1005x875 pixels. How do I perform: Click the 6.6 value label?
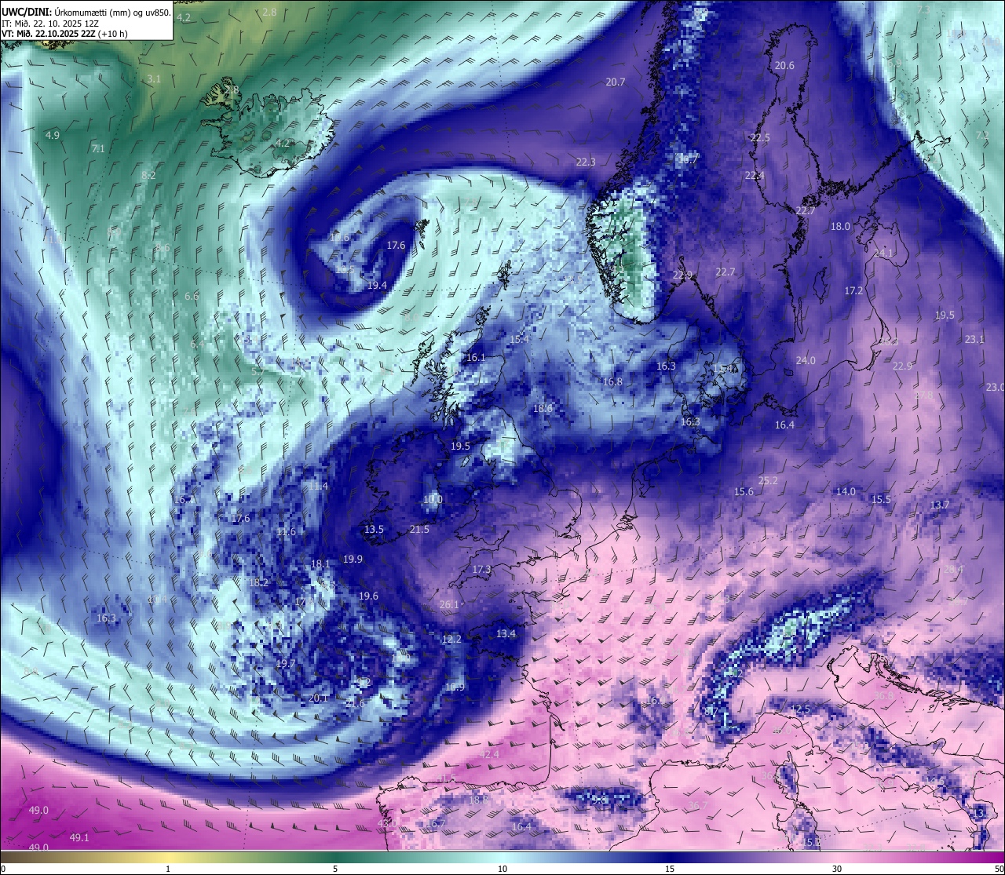pyautogui.click(x=192, y=297)
